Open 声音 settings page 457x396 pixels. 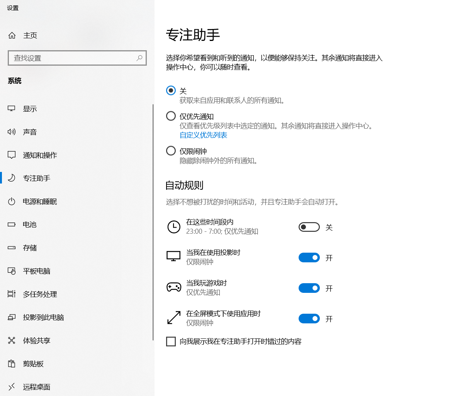point(76,132)
